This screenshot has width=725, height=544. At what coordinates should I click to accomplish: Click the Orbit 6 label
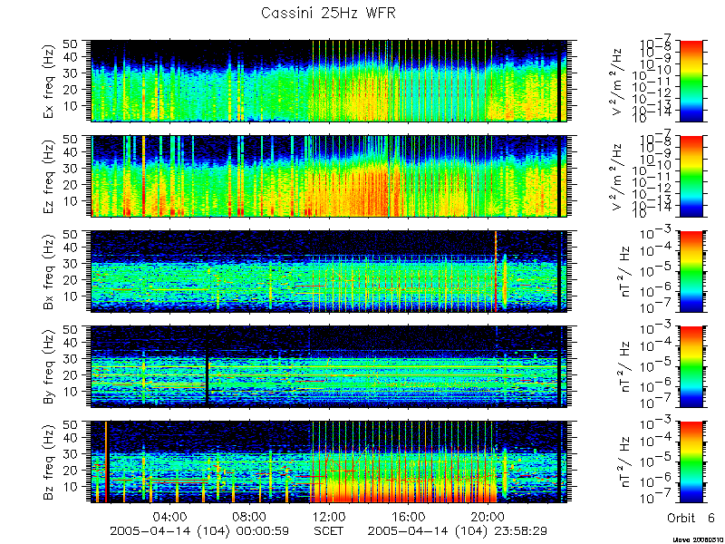tap(691, 518)
